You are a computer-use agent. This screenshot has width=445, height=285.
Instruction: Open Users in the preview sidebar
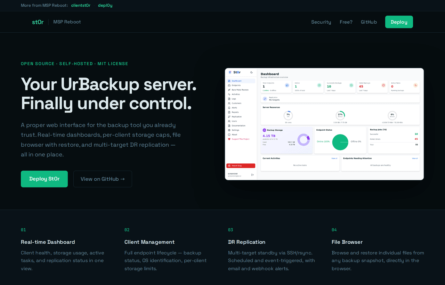coord(240,121)
